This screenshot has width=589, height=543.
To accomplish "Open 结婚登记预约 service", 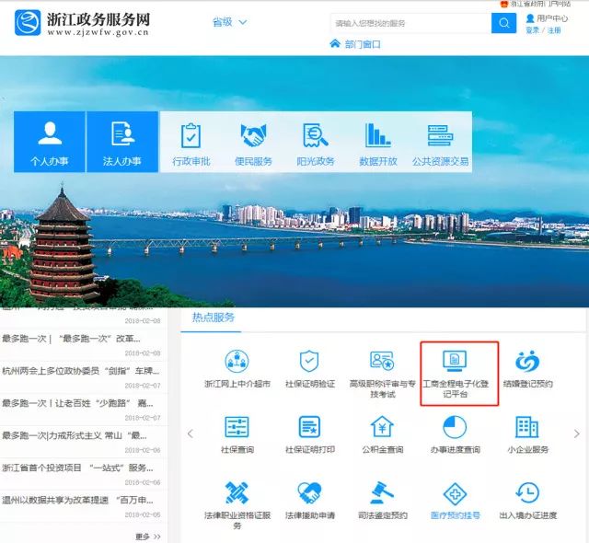I will click(x=527, y=368).
